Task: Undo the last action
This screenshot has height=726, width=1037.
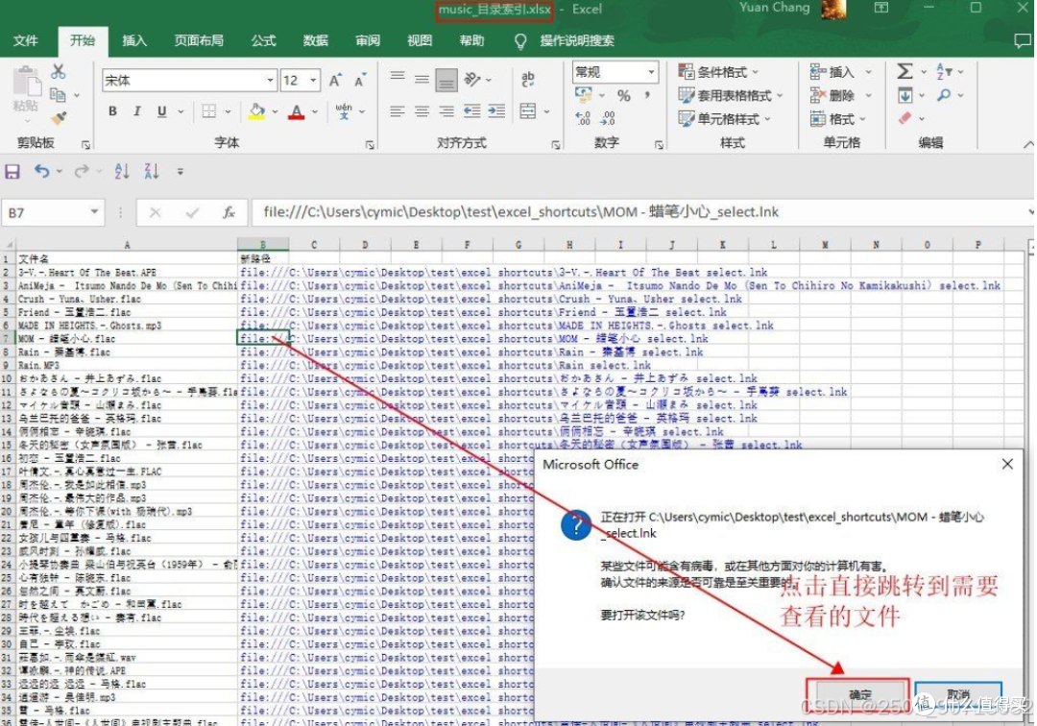Action: [x=41, y=172]
